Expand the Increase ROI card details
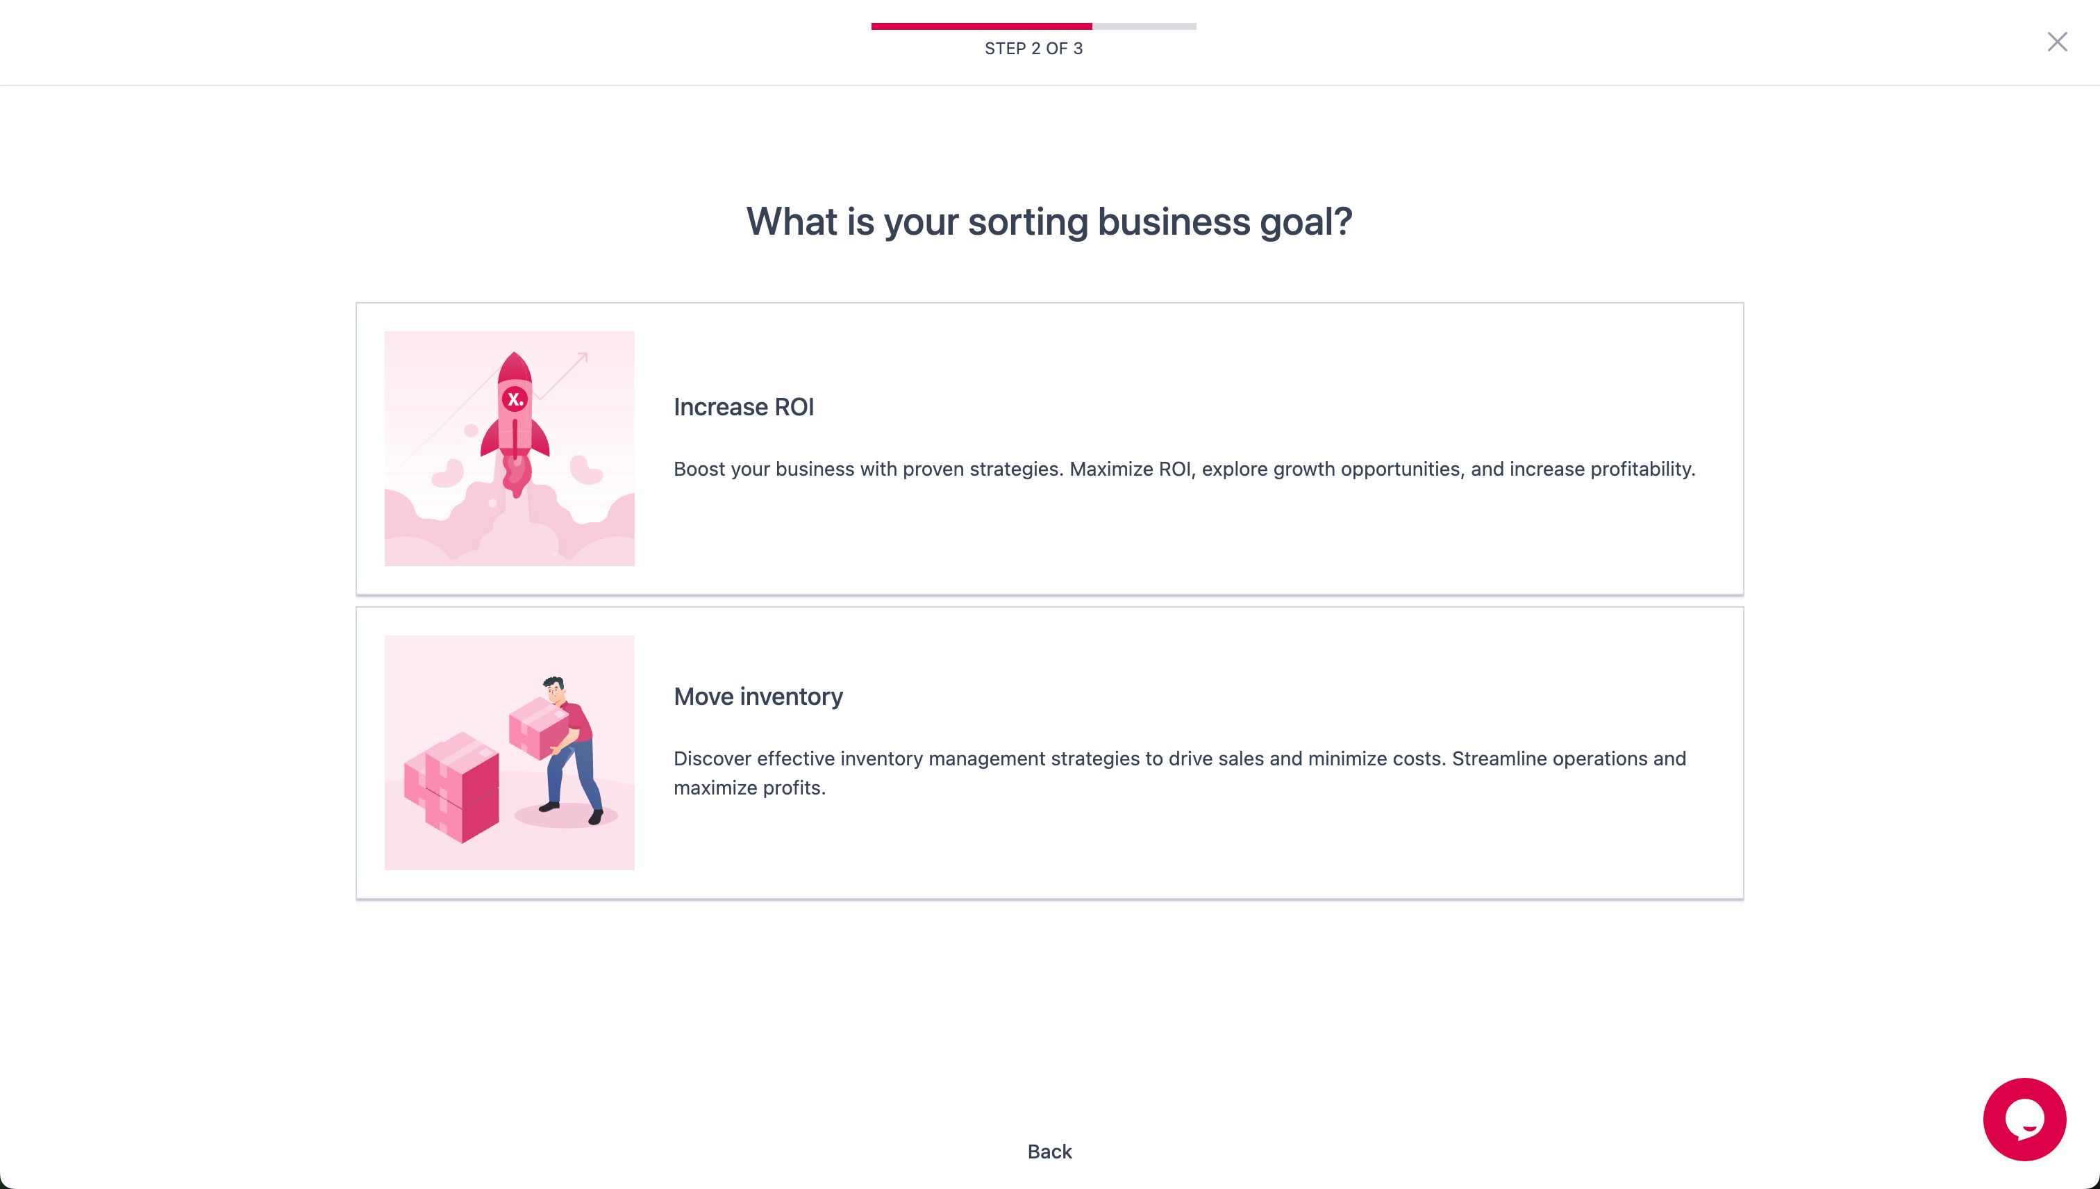This screenshot has width=2100, height=1189. tap(1049, 447)
